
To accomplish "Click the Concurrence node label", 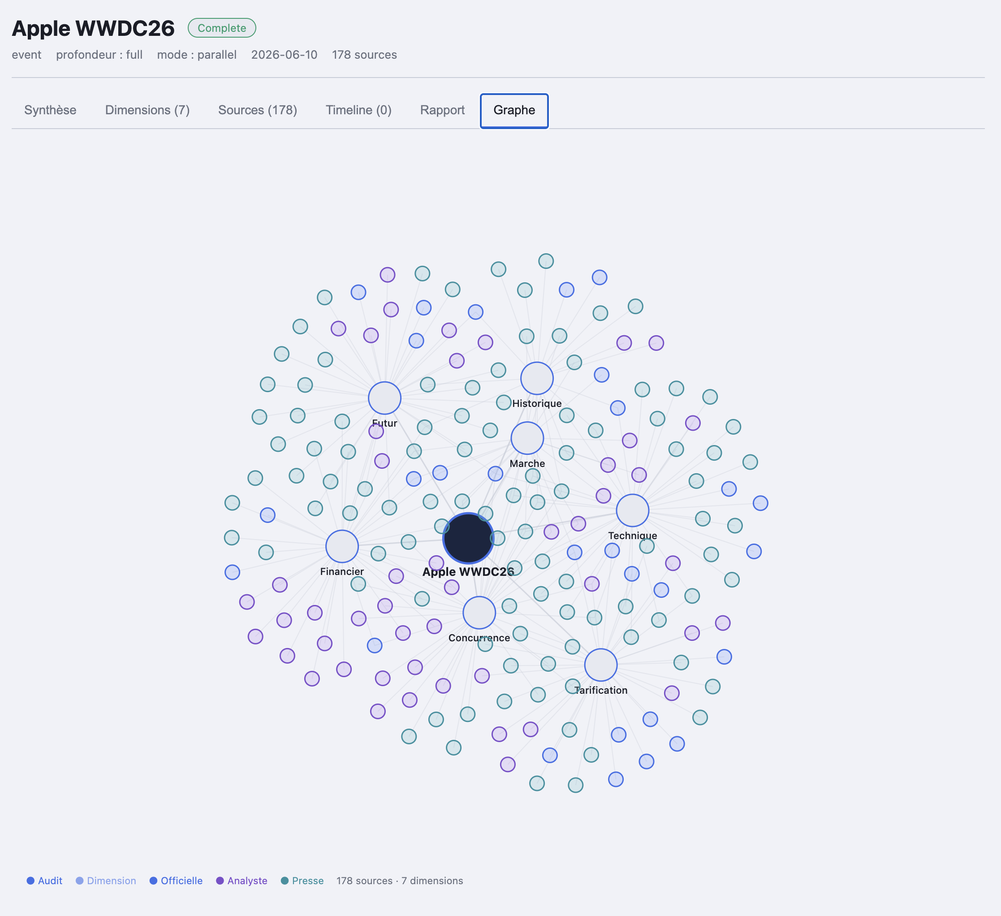I will 479,638.
